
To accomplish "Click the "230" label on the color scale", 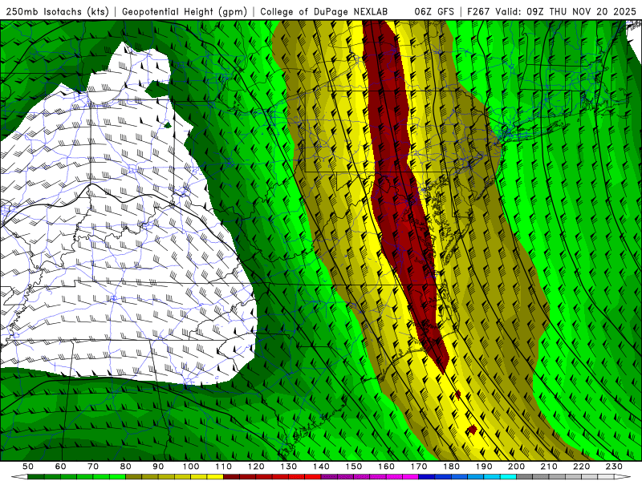I will (x=614, y=467).
